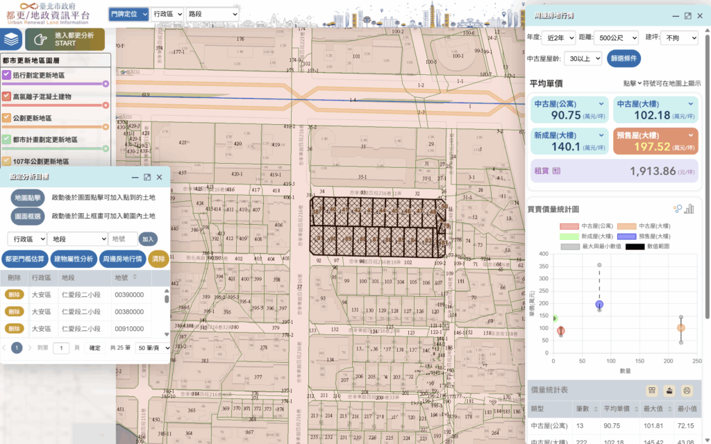
Task: Click the 租賃 table icon
Action: (556, 171)
